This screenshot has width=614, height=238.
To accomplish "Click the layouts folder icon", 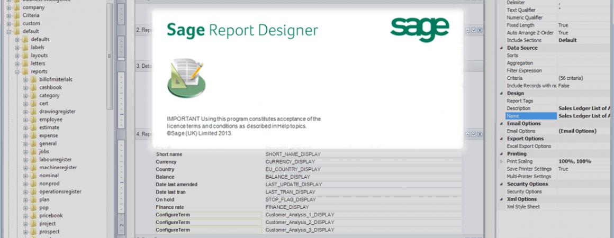I will click(x=25, y=56).
